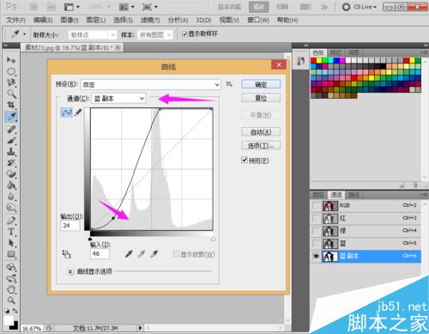
Task: Select the Horizontal Type tool
Action: pos(11,232)
